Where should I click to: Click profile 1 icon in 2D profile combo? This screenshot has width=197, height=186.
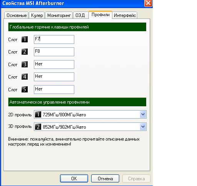38,114
